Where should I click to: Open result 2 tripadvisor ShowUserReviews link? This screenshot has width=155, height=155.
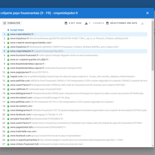click(x=69, y=38)
